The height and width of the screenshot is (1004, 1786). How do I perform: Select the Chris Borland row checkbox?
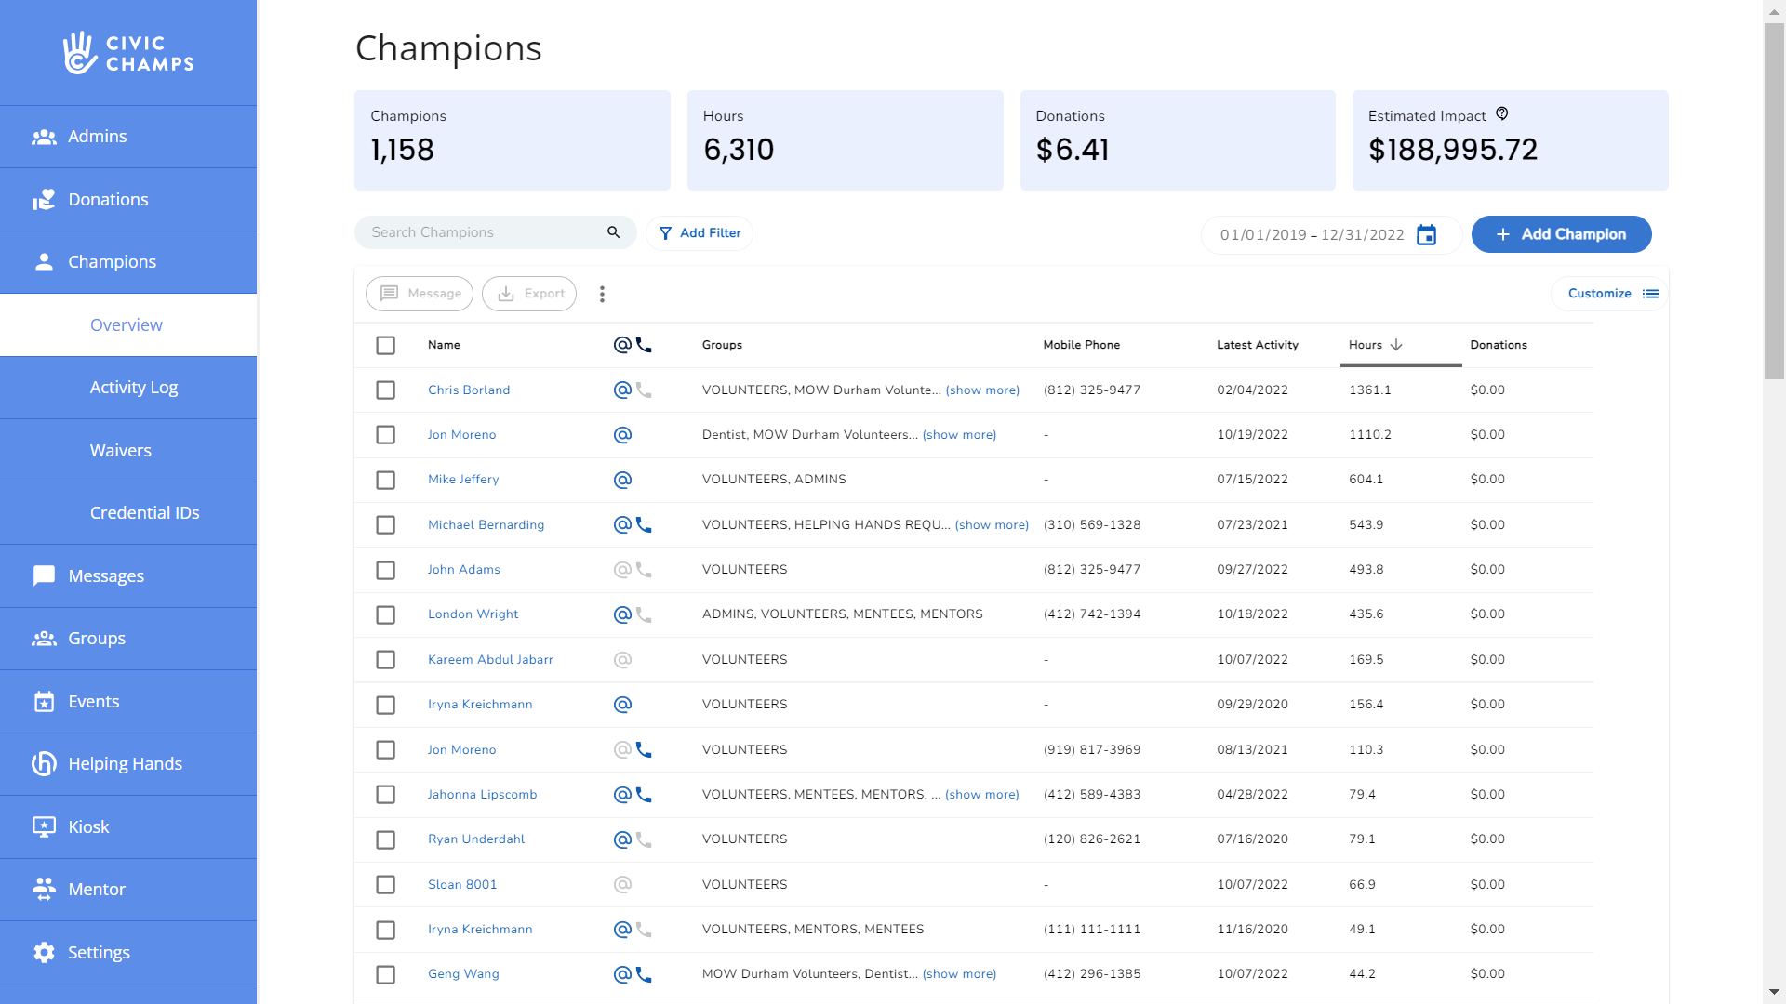385,390
